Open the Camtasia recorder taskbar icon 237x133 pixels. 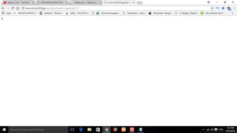132,130
